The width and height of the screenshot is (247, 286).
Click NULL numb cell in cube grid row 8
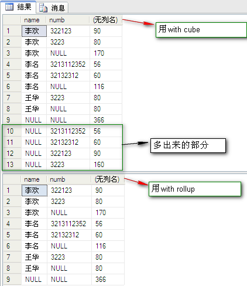pos(68,109)
